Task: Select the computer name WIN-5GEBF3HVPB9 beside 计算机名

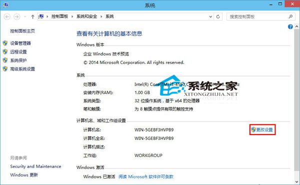Action: pos(154,130)
